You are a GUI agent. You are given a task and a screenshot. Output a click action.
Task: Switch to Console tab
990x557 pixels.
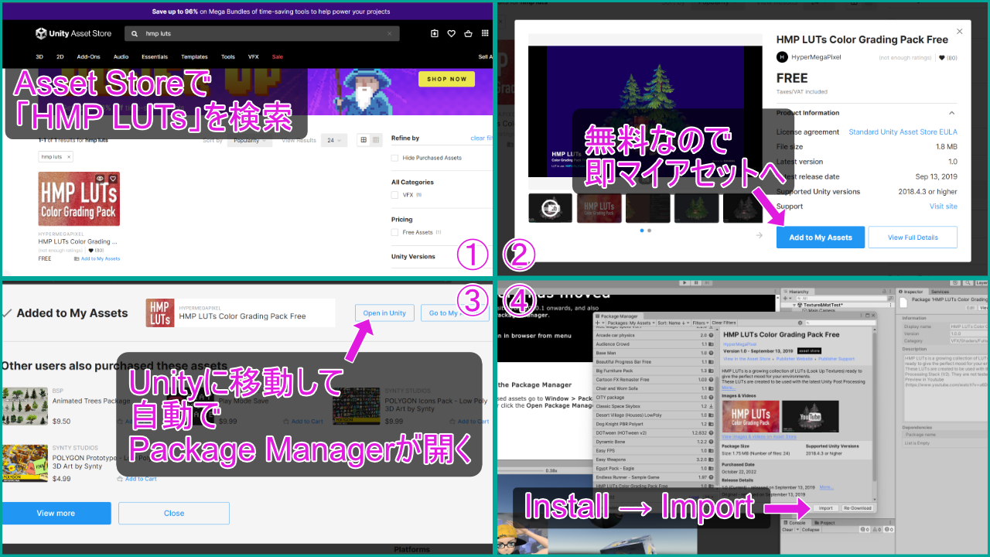point(794,522)
